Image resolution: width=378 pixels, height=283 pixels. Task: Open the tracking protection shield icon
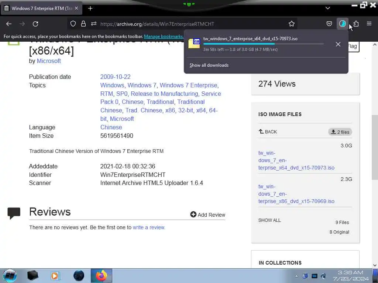click(73, 24)
